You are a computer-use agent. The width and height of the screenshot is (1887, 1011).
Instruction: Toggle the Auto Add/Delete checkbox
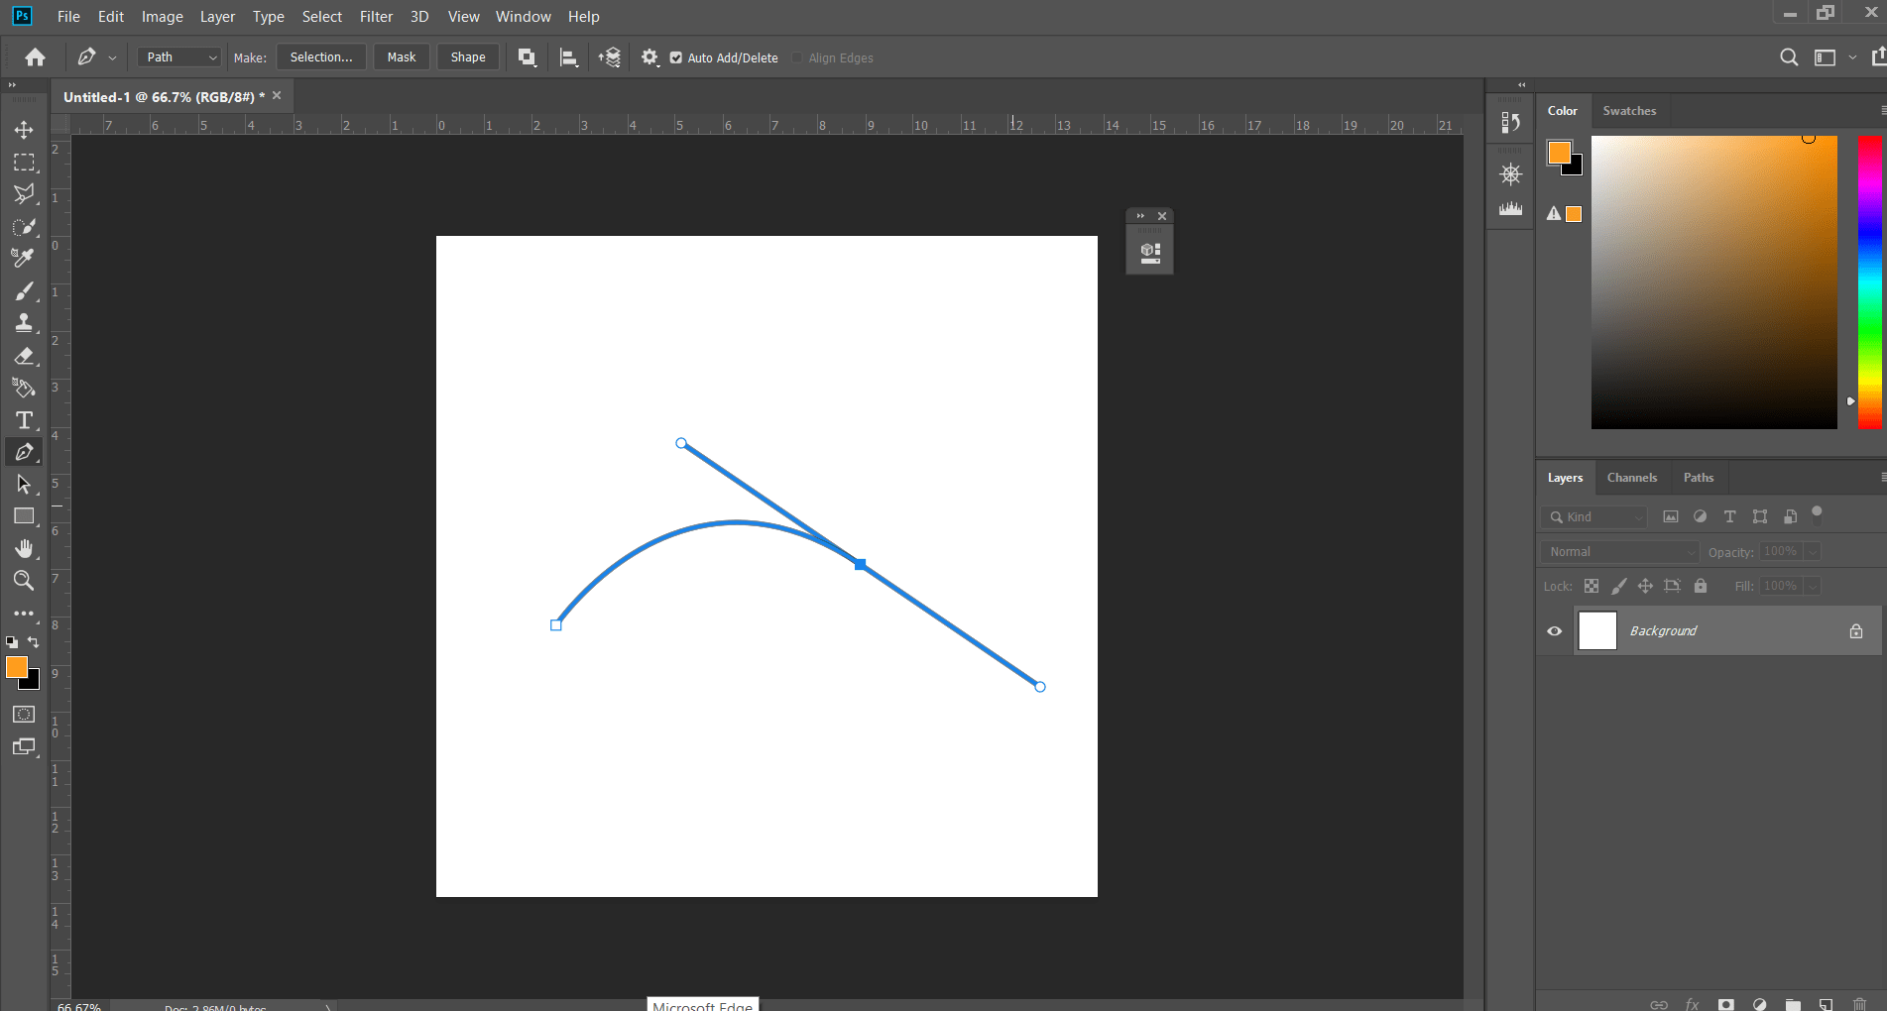(676, 57)
